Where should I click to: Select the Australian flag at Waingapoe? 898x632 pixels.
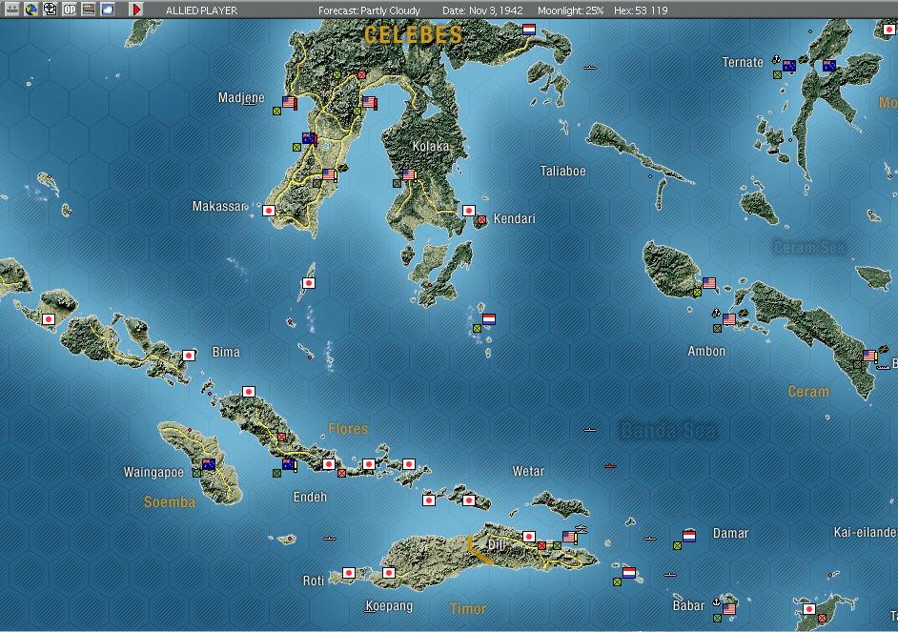[x=209, y=463]
